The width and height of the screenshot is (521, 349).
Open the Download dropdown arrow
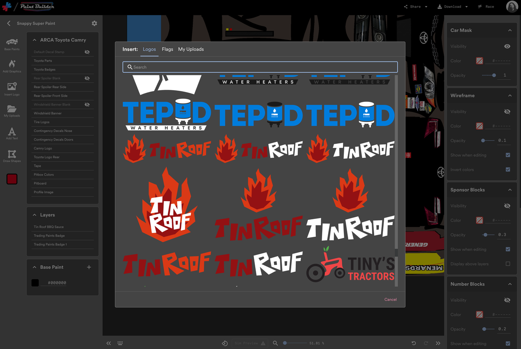tap(467, 7)
